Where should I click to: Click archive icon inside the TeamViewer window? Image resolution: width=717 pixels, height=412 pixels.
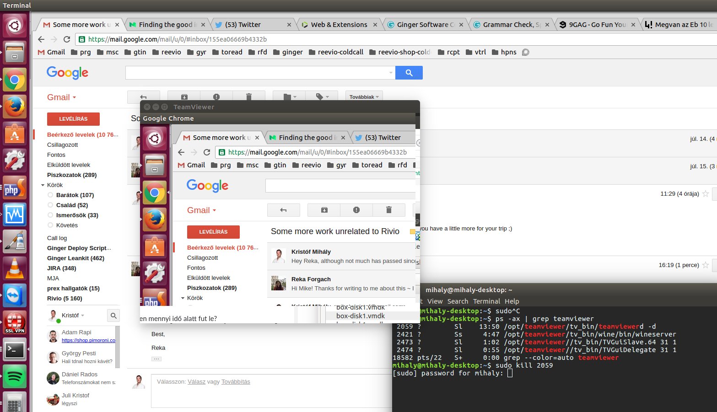[x=324, y=210]
